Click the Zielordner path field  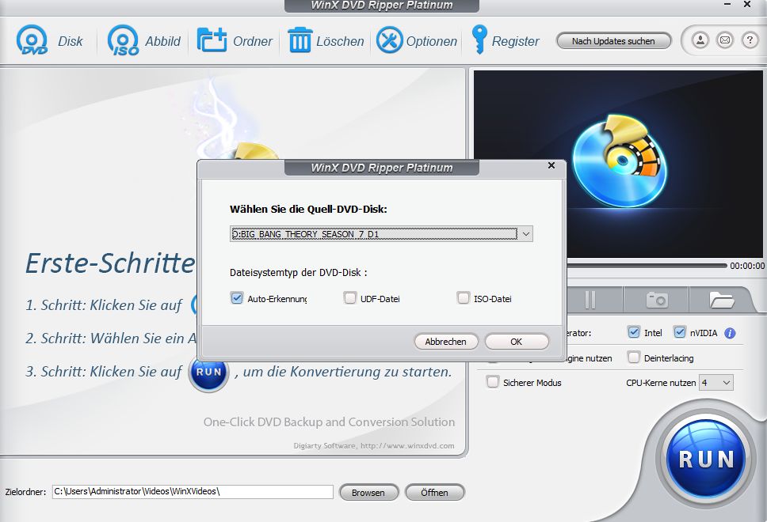(193, 492)
